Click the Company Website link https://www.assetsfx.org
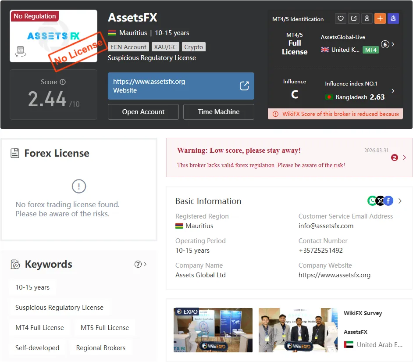 335,275
